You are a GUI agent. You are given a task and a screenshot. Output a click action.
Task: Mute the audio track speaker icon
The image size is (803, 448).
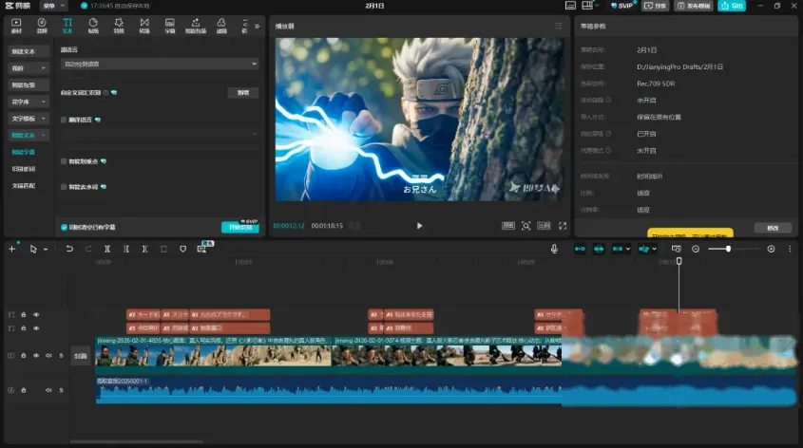click(48, 390)
